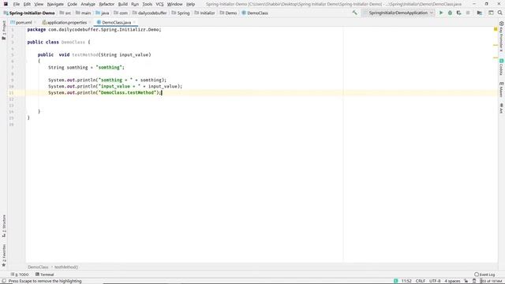
Task: Close the DemoClass.java tab
Action: click(134, 23)
